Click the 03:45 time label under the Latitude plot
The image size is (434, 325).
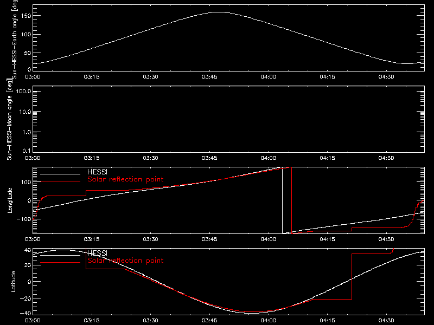209,320
